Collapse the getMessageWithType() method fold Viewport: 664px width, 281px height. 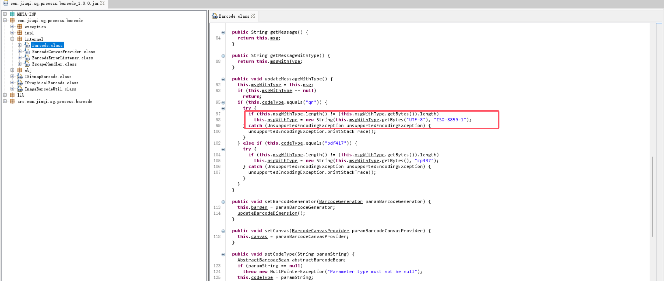223,56
